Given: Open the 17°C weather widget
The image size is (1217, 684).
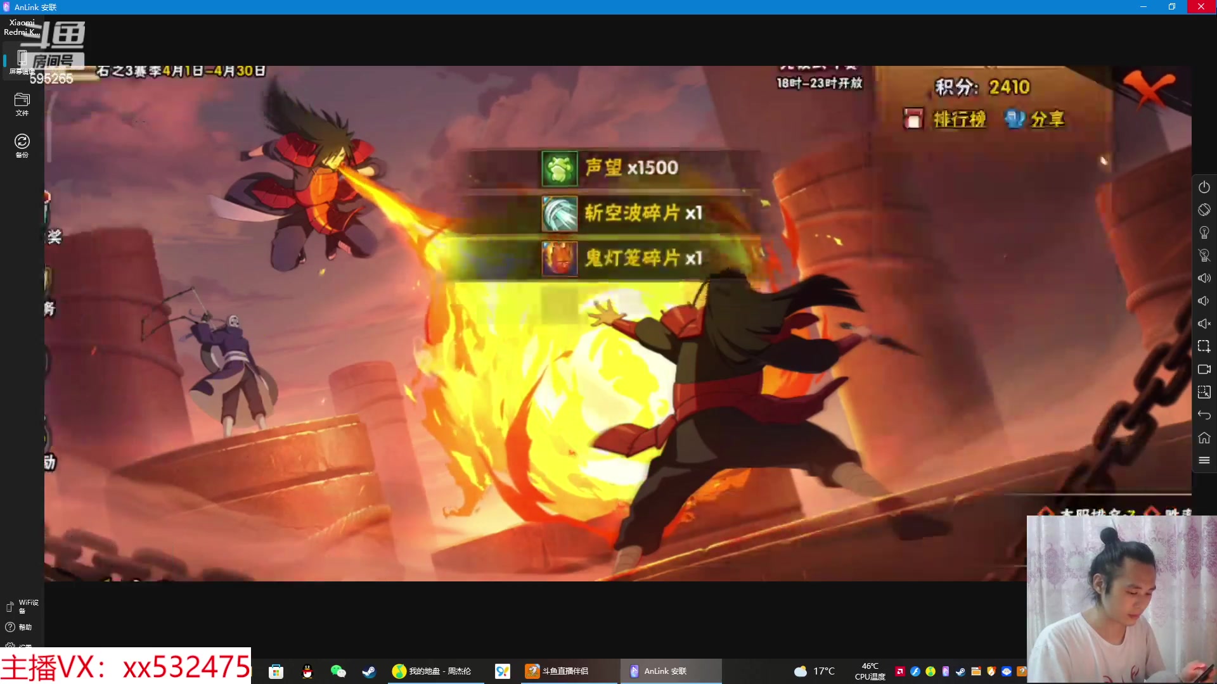Looking at the screenshot, I should point(814,671).
